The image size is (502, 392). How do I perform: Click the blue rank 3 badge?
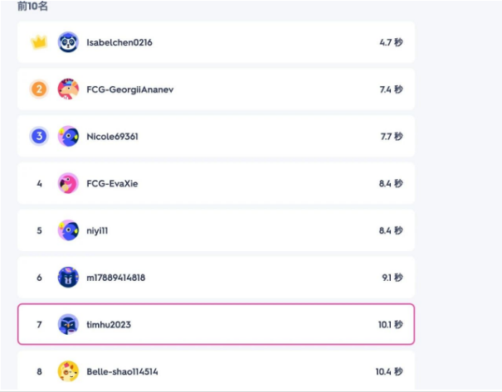tap(39, 136)
